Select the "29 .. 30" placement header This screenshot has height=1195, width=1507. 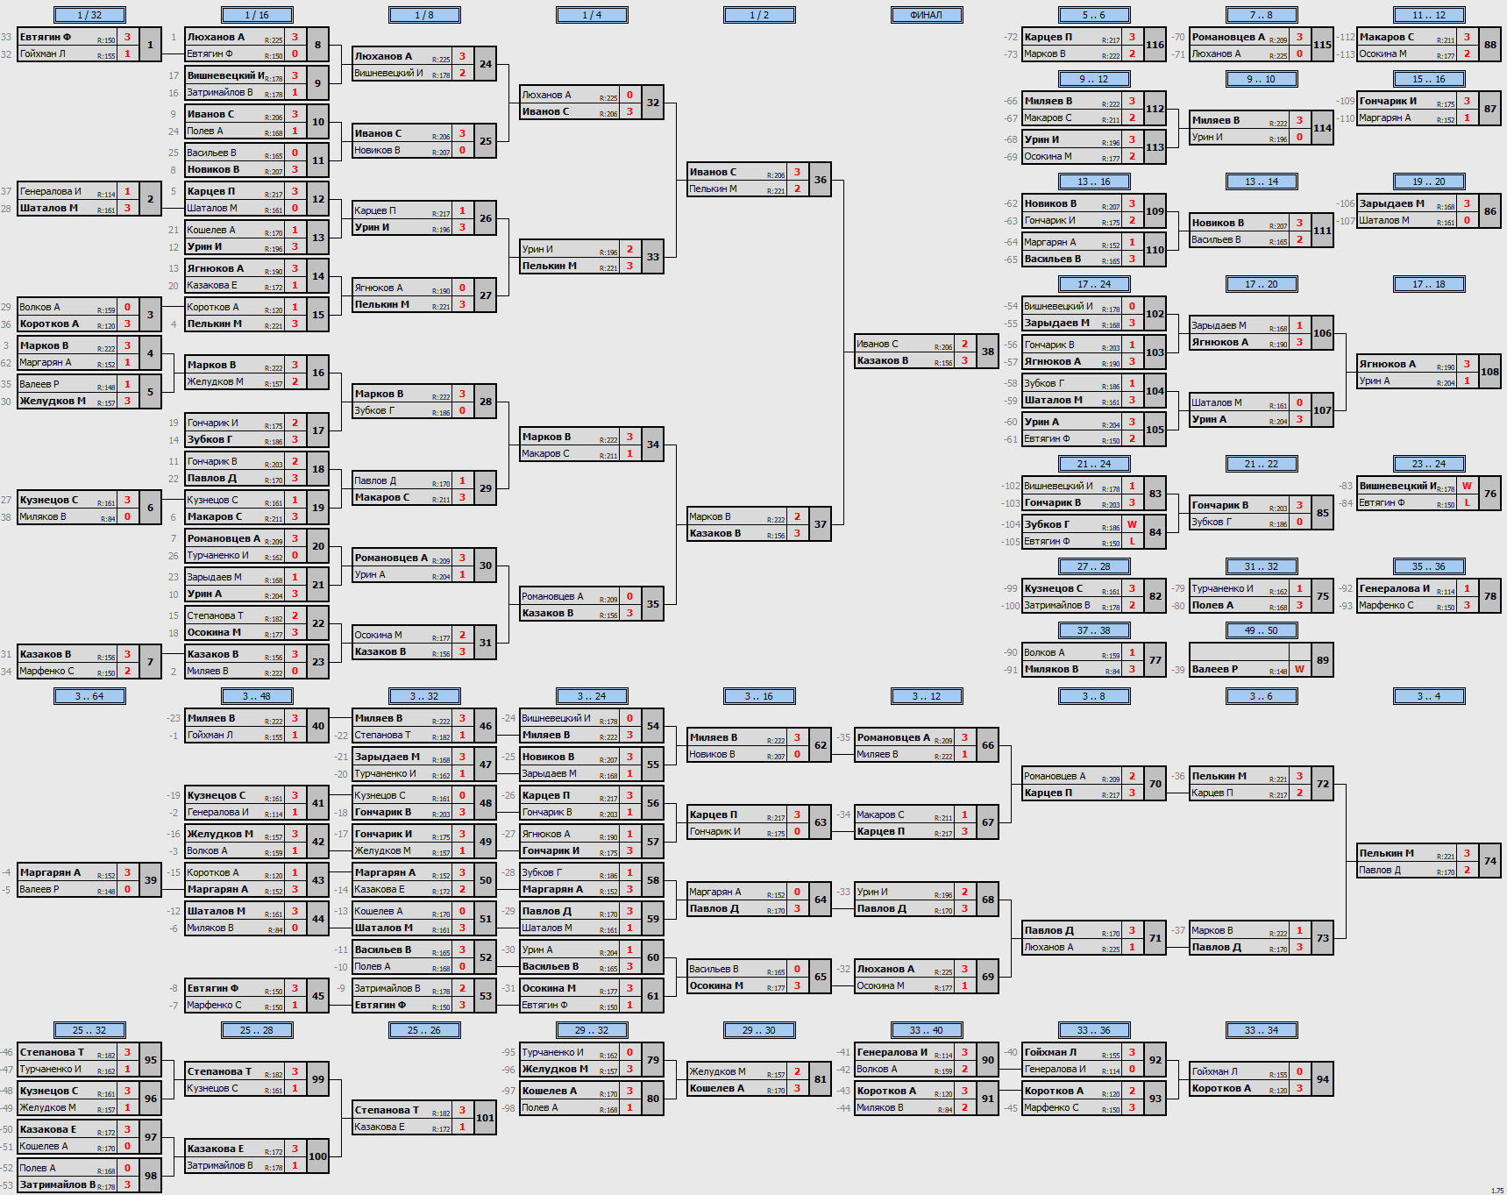coord(759,1030)
